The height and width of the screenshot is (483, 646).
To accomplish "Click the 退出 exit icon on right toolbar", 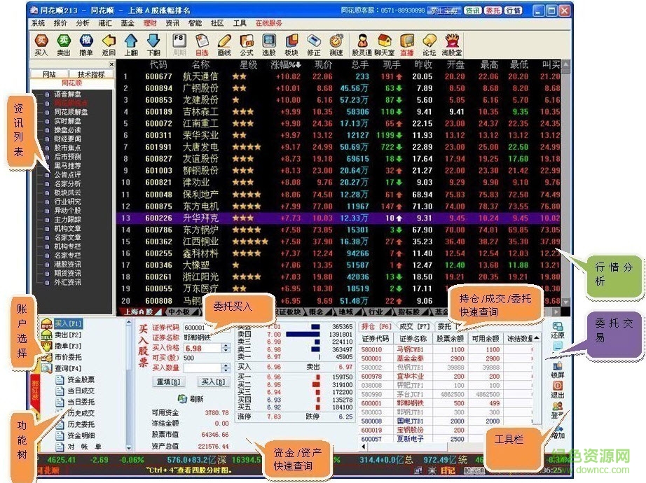I will pyautogui.click(x=558, y=386).
